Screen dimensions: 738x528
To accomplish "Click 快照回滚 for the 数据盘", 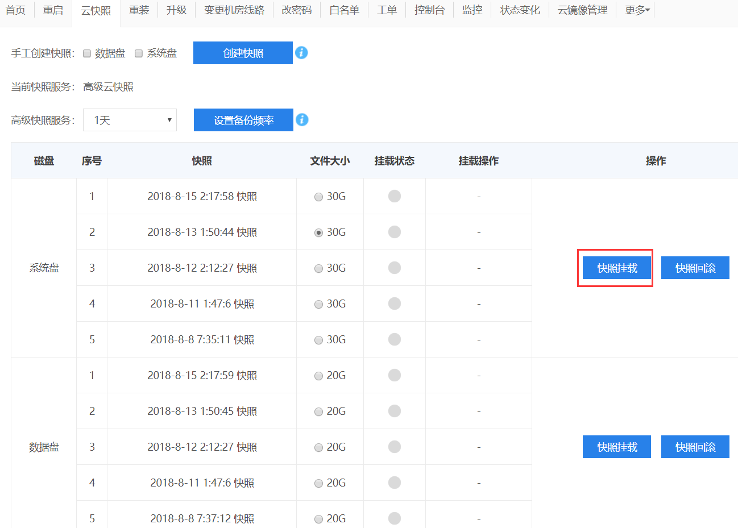I will 695,447.
